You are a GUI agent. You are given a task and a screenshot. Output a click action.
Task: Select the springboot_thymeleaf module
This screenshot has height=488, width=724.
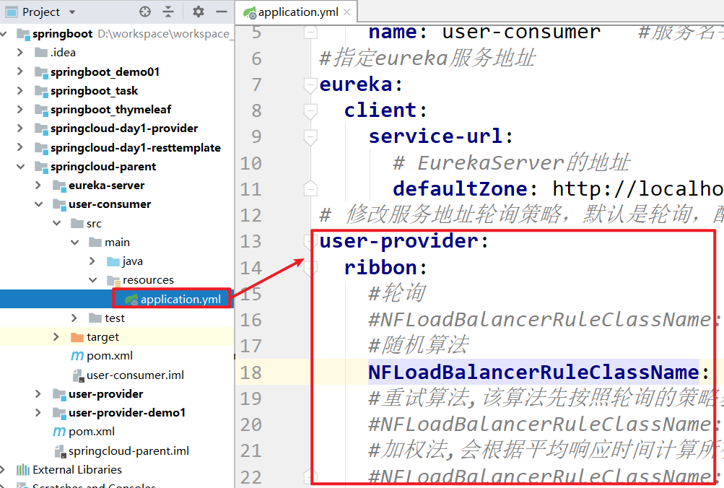tap(110, 110)
